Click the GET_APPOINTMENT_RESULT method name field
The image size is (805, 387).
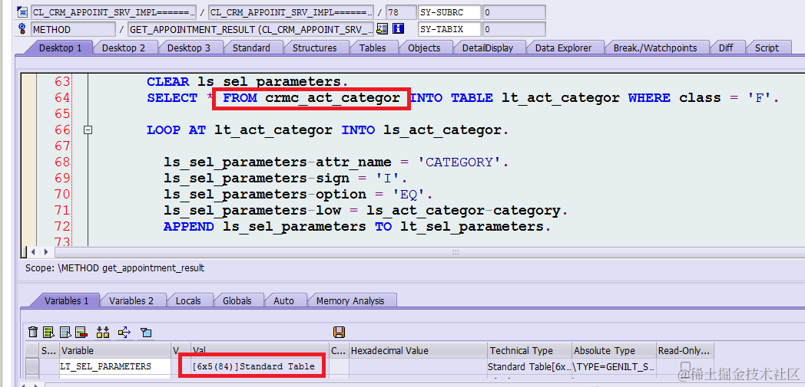tap(251, 29)
